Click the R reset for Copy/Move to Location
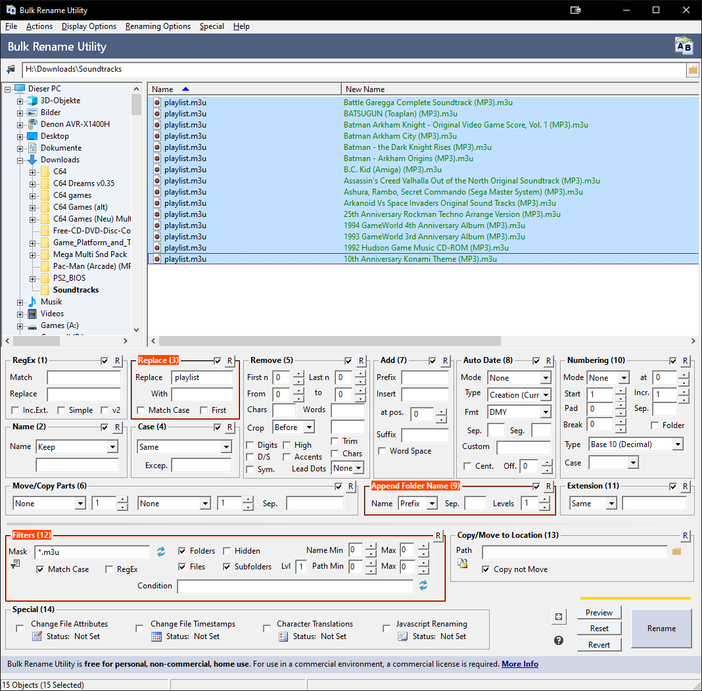 click(685, 536)
